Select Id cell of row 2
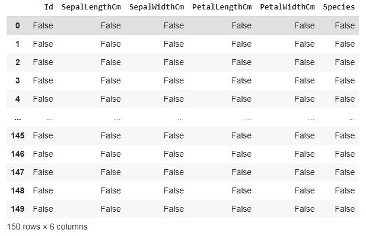Image resolution: width=366 pixels, height=236 pixels. coord(43,62)
